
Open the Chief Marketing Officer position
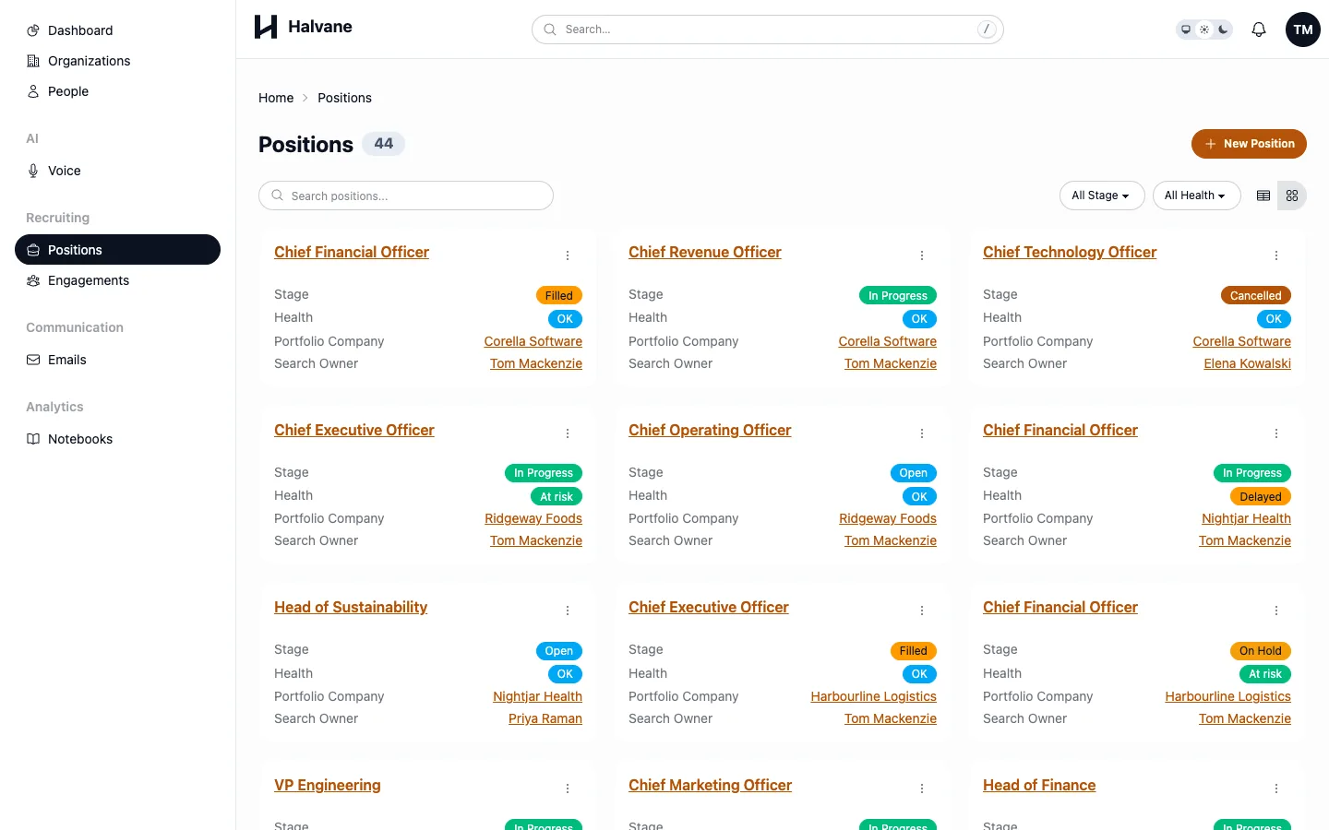710,785
